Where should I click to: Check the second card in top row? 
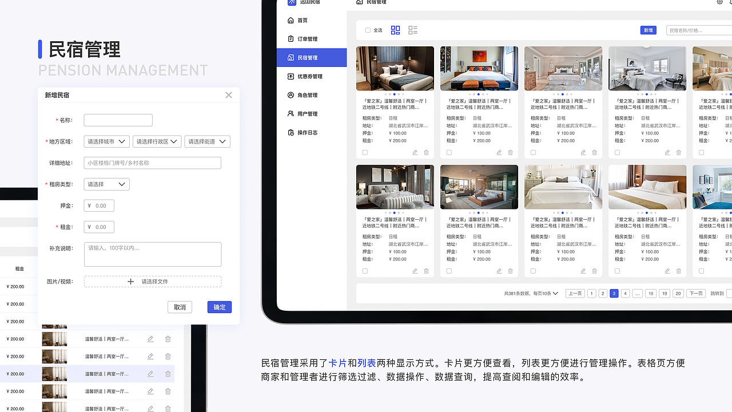(449, 153)
